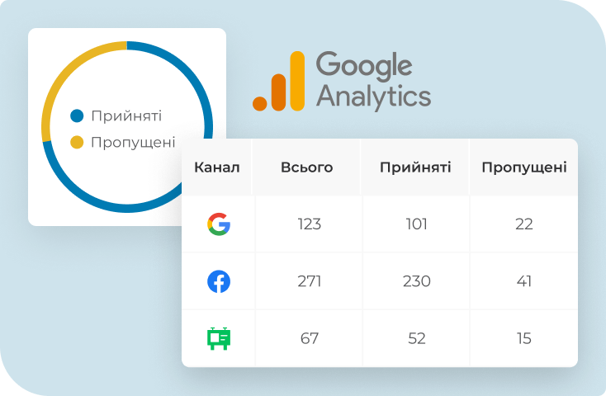The width and height of the screenshot is (606, 396).
Task: Sort by the Пропущені column header
Action: coord(524,167)
